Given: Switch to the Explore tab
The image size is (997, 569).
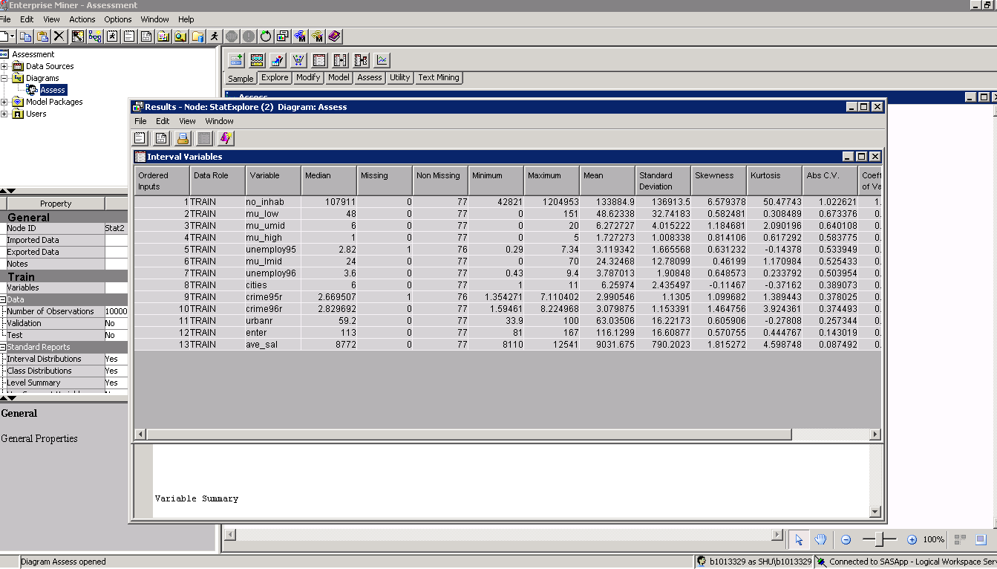Looking at the screenshot, I should click(x=275, y=77).
